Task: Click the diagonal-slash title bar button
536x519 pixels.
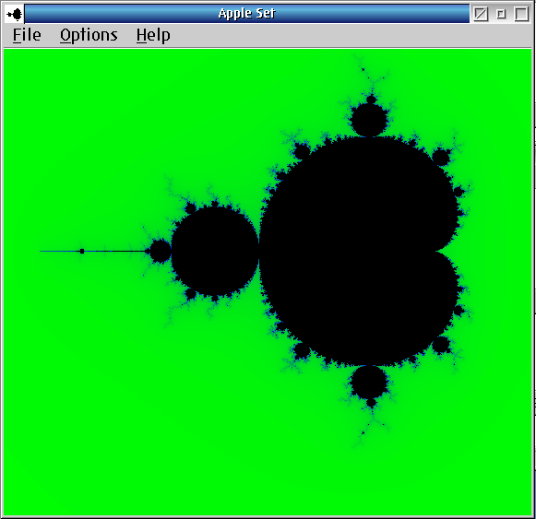Action: click(481, 14)
